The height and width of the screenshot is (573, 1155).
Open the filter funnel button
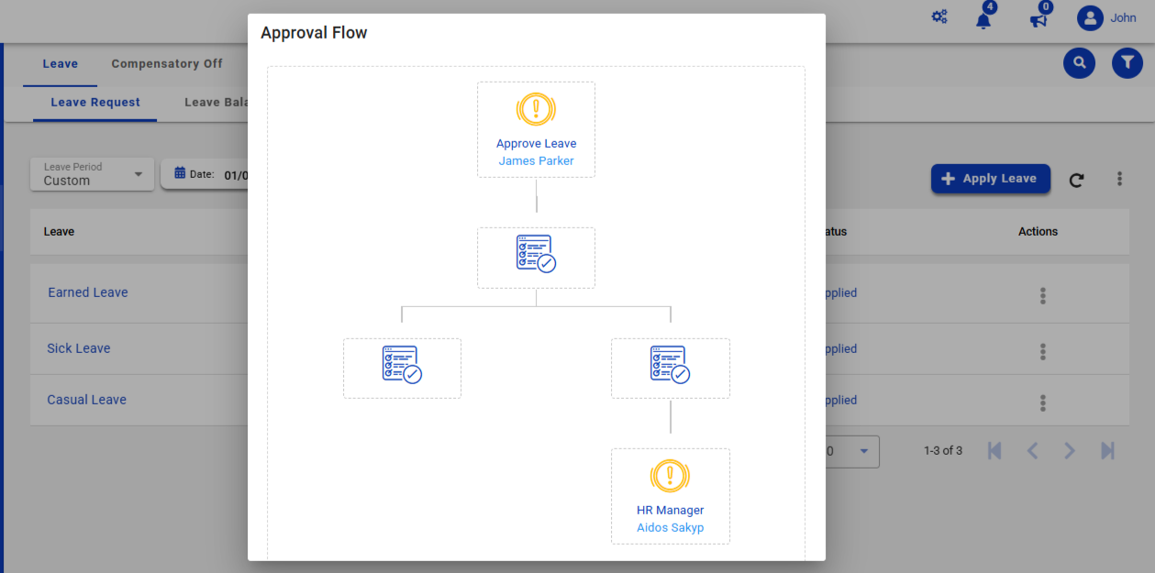(1127, 63)
